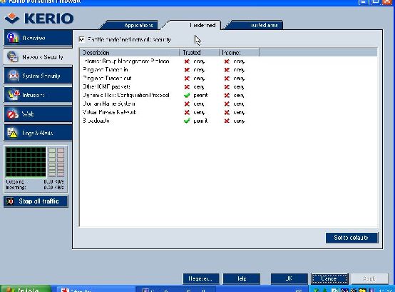Open the Trusted area tab
This screenshot has width=395, height=292.
[256, 25]
